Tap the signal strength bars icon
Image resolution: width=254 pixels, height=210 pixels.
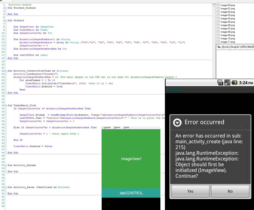tap(227, 83)
